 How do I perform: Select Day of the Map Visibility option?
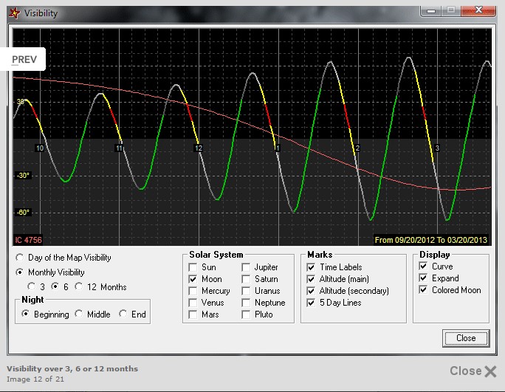pyautogui.click(x=20, y=258)
